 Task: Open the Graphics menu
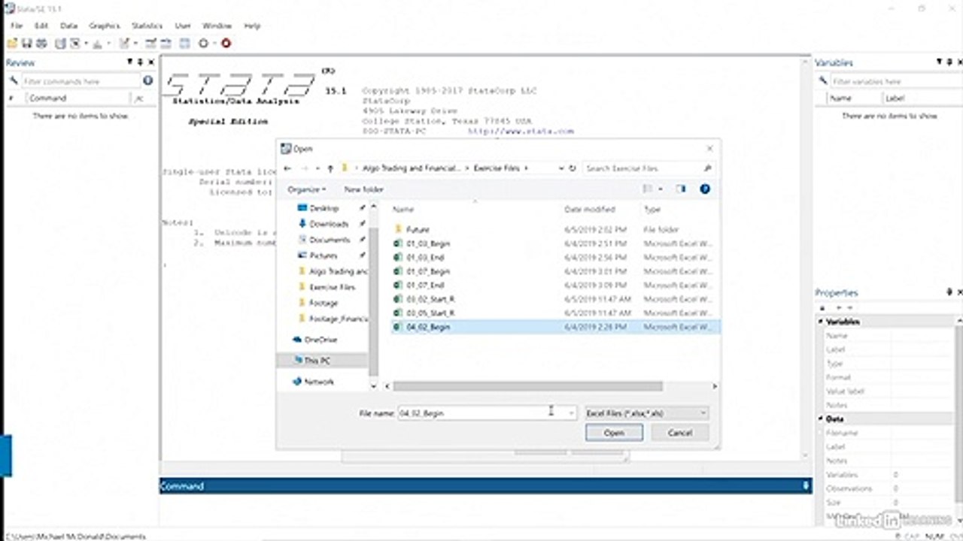(105, 26)
